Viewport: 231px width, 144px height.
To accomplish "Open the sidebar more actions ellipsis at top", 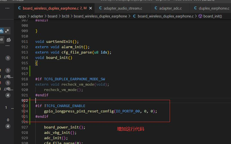I will tap(7, 8).
